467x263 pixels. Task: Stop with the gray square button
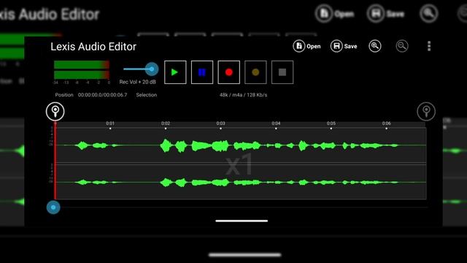[282, 72]
